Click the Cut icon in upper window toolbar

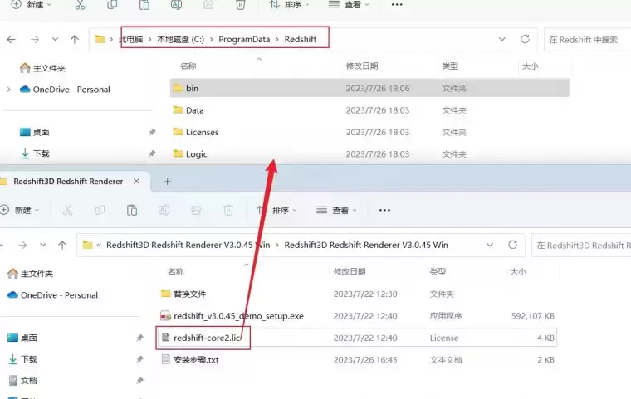pos(80,5)
